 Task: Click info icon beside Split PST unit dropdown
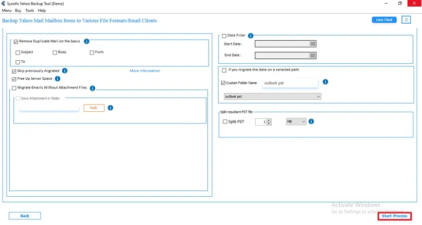(x=311, y=122)
